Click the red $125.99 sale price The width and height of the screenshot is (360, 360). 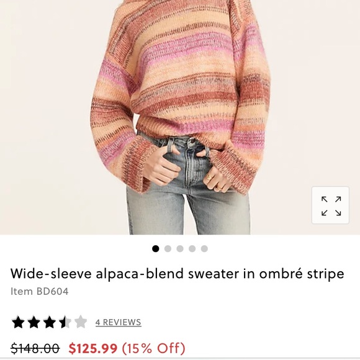click(x=93, y=349)
